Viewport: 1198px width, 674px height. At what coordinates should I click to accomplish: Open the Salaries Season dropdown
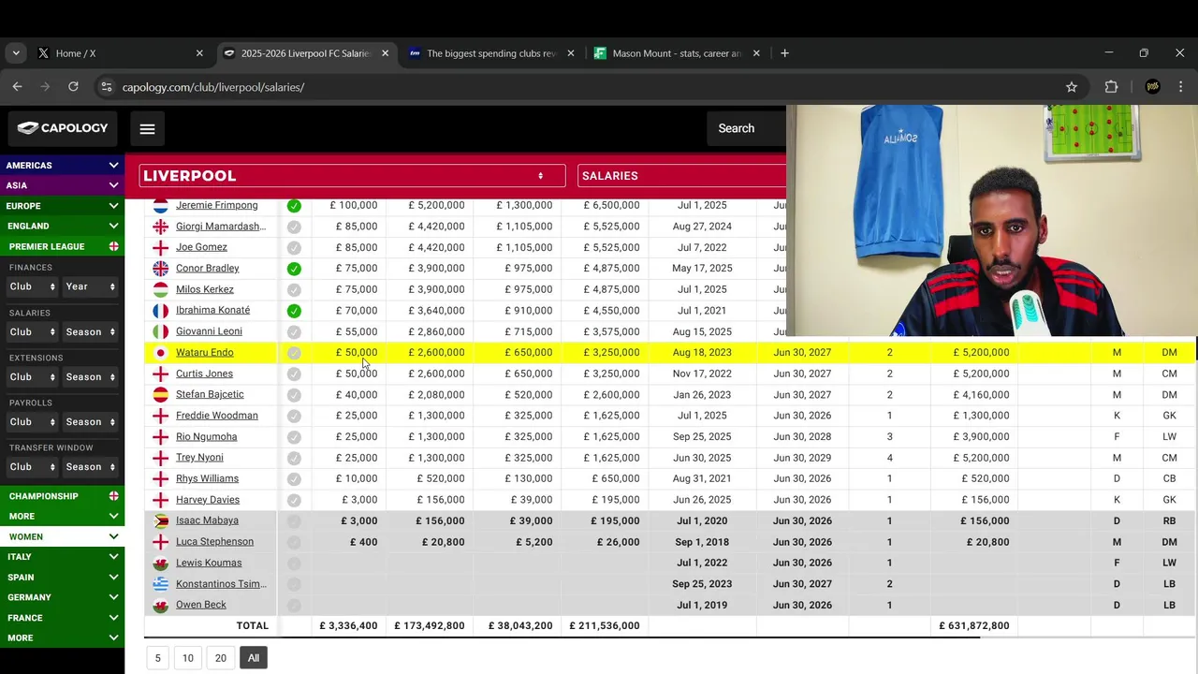(x=91, y=331)
